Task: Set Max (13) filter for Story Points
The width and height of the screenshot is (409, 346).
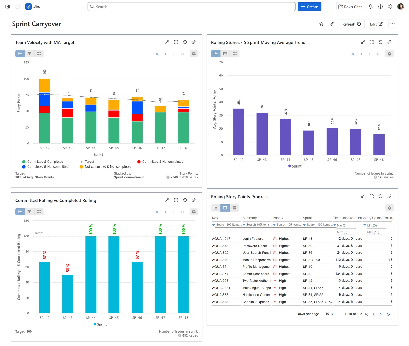Action: click(376, 232)
